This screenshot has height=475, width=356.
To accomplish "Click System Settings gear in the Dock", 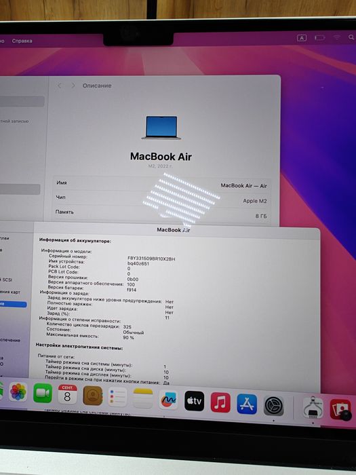I will [x=274, y=405].
